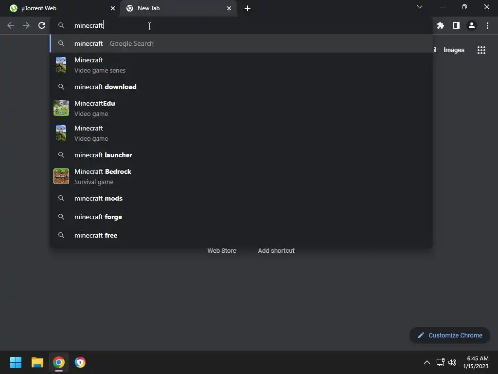Open the Chrome three-dot menu
498x374 pixels.
point(487,25)
